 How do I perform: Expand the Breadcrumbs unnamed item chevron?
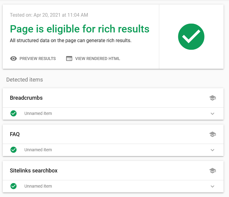[213, 114]
